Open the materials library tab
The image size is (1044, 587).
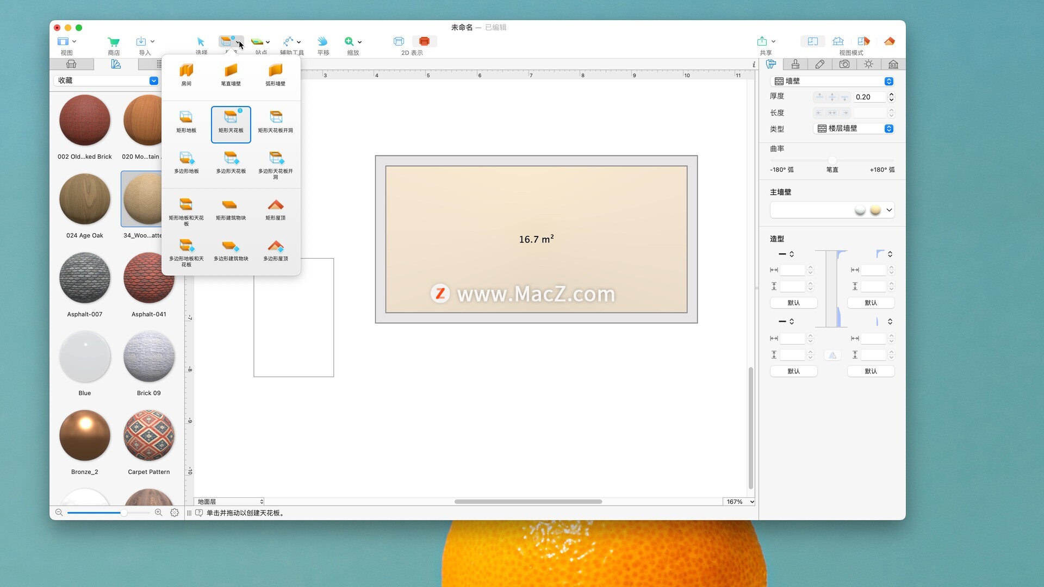tap(116, 64)
